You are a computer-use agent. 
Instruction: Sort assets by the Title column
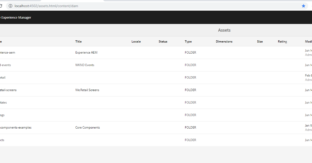tap(78, 41)
